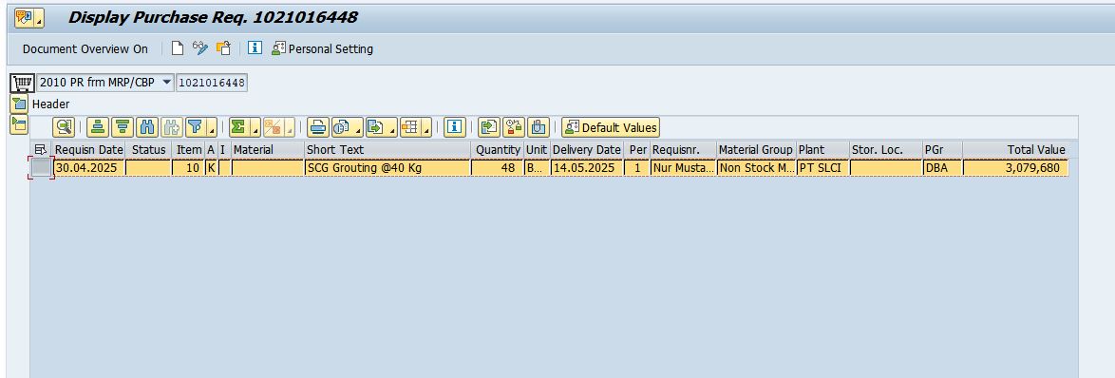Click the Find Next icon
1115x378 pixels.
pos(171,127)
